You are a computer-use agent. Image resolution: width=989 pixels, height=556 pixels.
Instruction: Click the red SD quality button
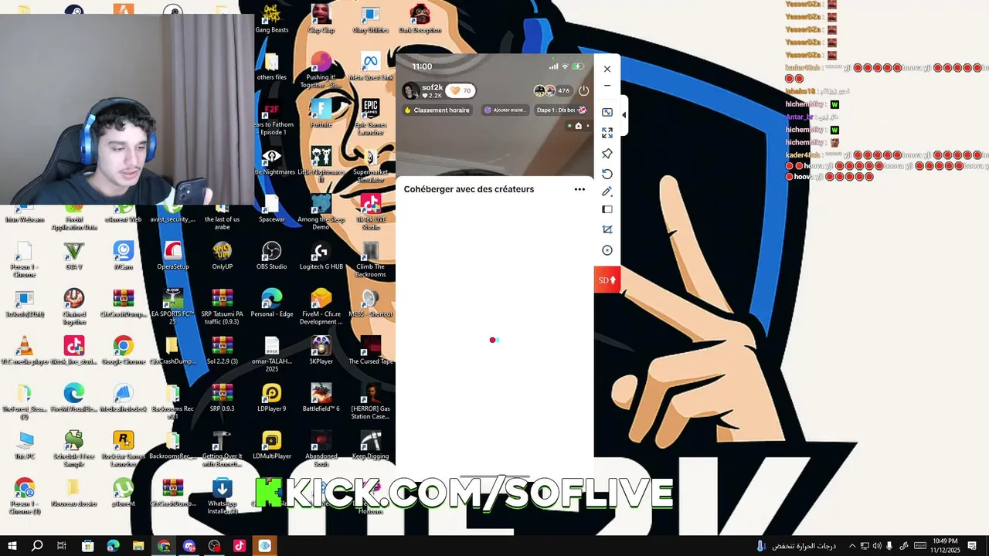pyautogui.click(x=607, y=280)
